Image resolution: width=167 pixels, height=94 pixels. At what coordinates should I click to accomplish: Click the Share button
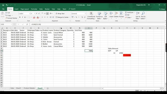tap(162, 9)
